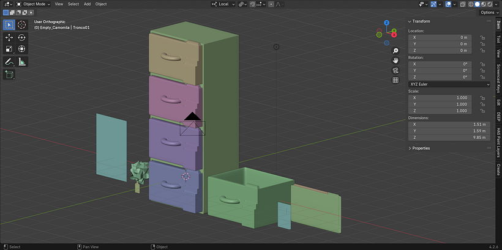Click the red X axis on navigation gizmo
This screenshot has height=250, width=502.
[x=394, y=34]
